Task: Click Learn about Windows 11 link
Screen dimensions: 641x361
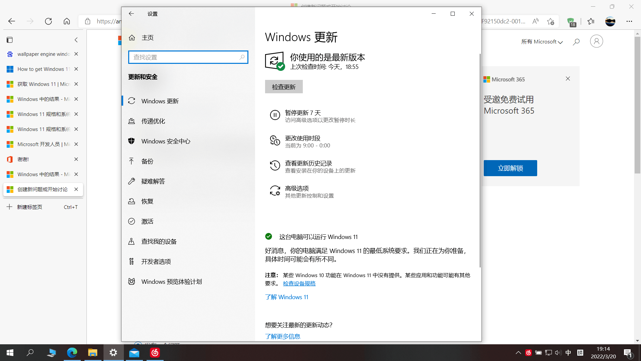Action: [x=286, y=297]
